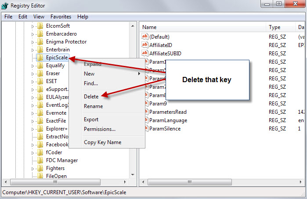Click the ParamLanguage string value icon

(x=146, y=120)
